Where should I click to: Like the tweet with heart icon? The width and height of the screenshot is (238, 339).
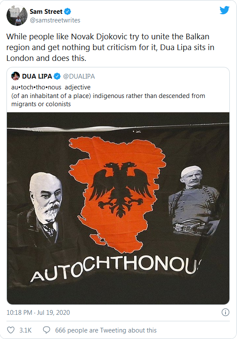pos(11,330)
